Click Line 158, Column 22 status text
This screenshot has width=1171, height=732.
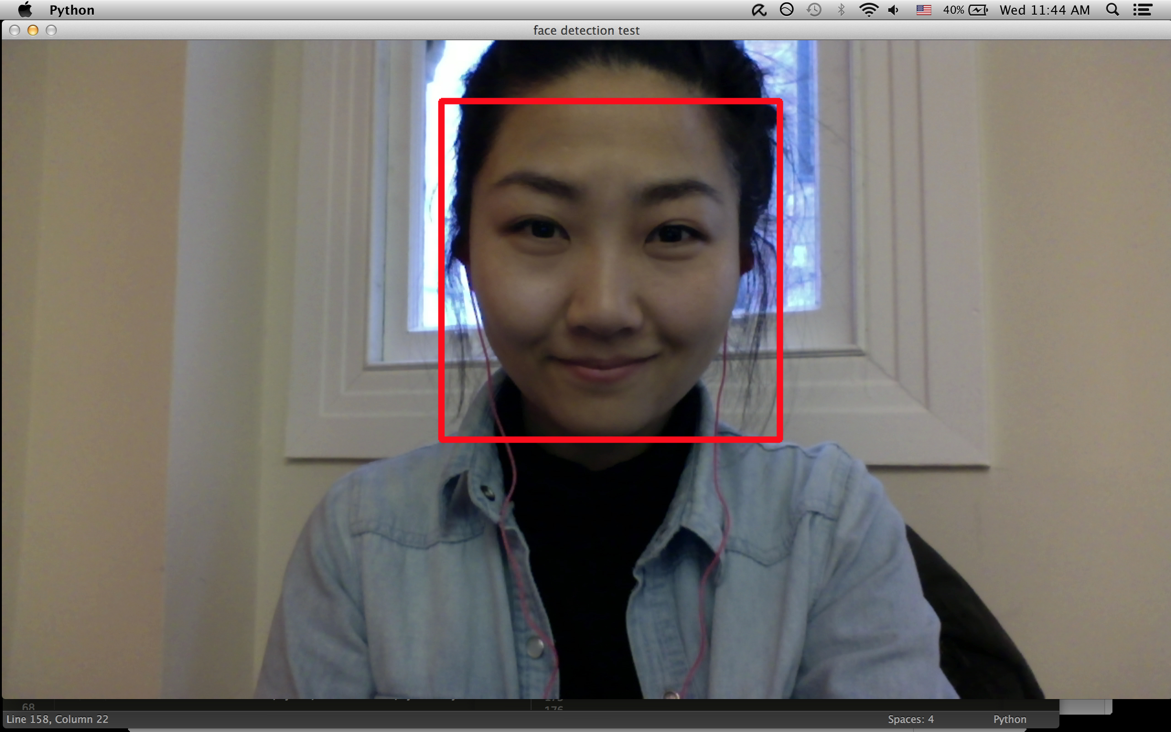(x=58, y=719)
